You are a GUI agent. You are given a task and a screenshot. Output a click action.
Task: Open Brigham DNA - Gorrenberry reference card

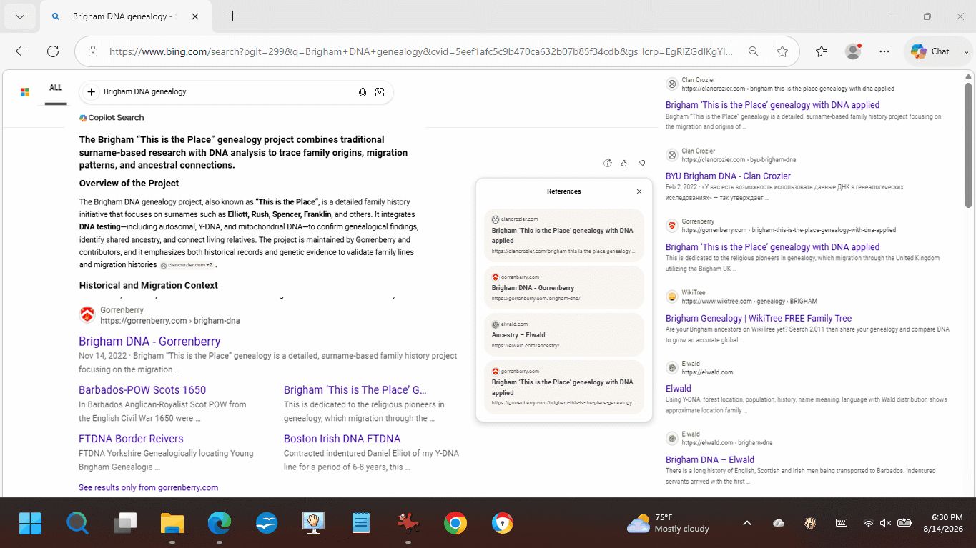(564, 287)
